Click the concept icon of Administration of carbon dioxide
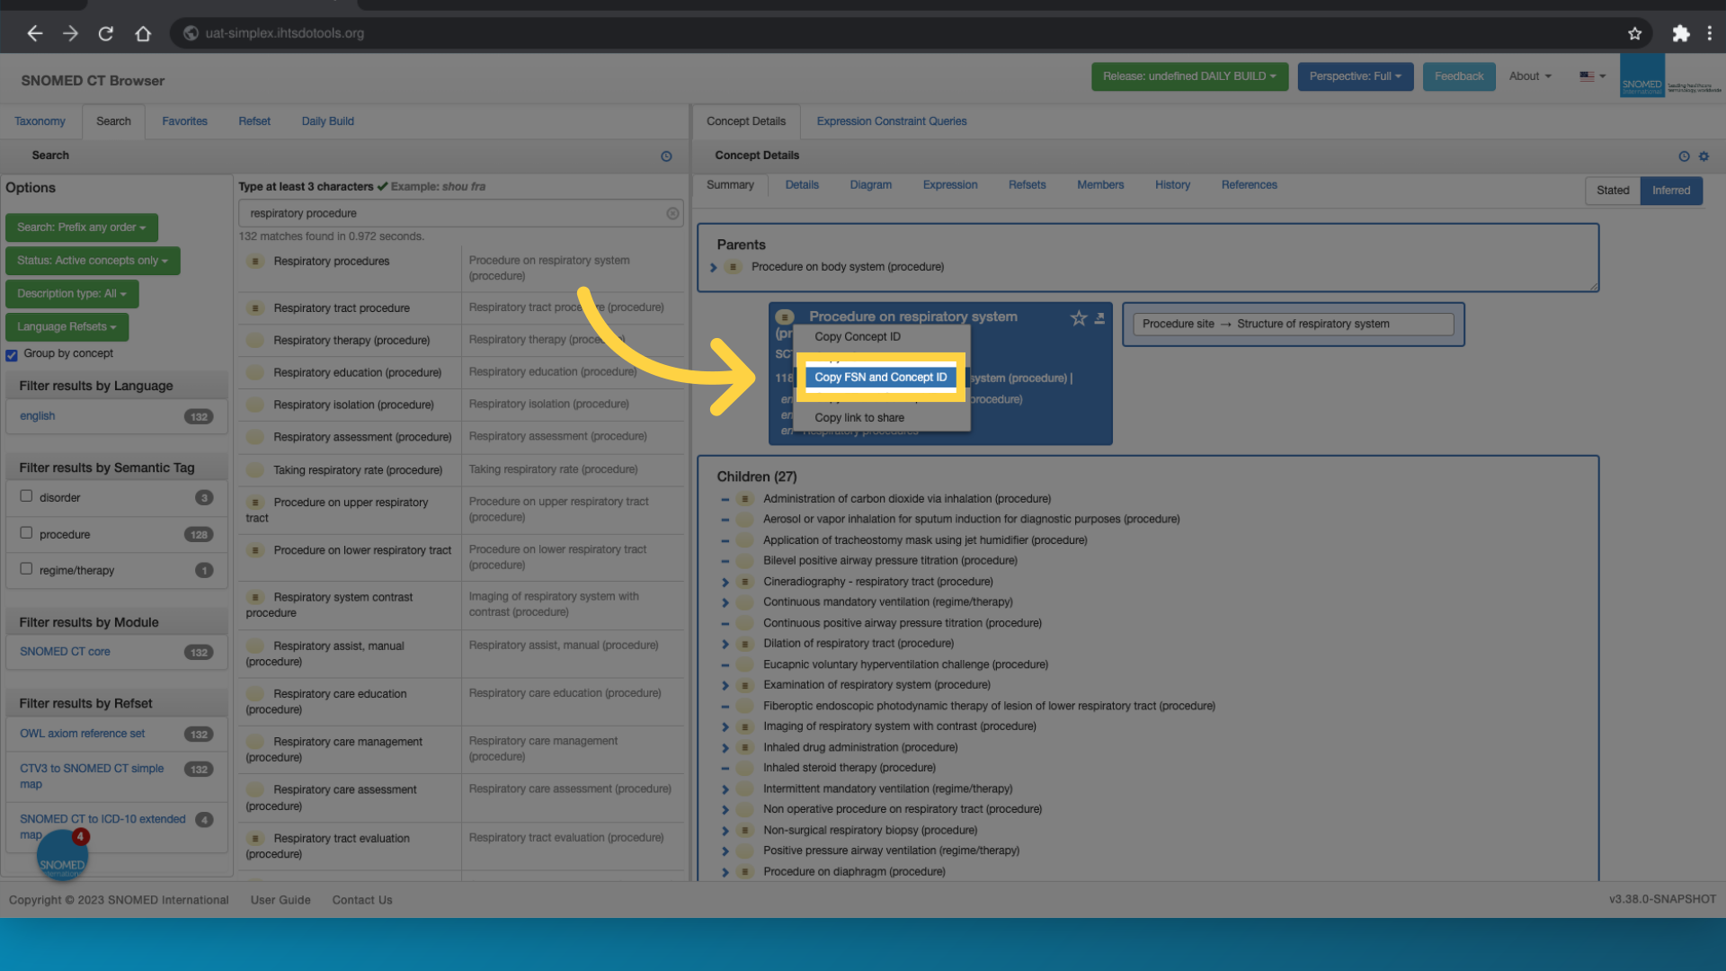This screenshot has width=1726, height=971. [x=744, y=499]
